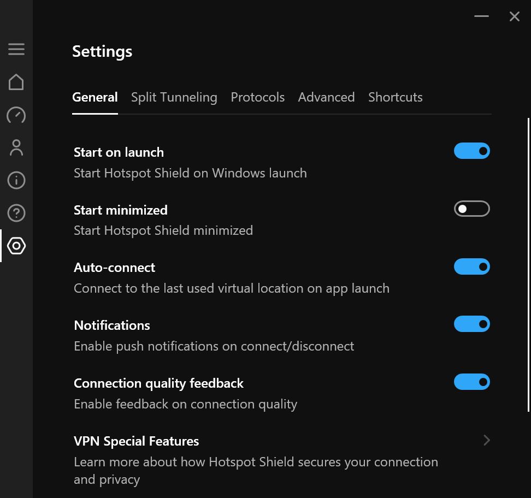531x498 pixels.
Task: Open the speedometer connection status panel
Action: [x=16, y=115]
